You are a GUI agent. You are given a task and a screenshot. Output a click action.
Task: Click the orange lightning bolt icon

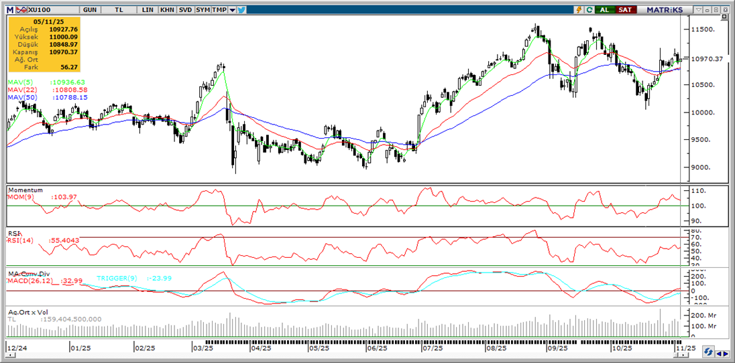tap(578, 10)
